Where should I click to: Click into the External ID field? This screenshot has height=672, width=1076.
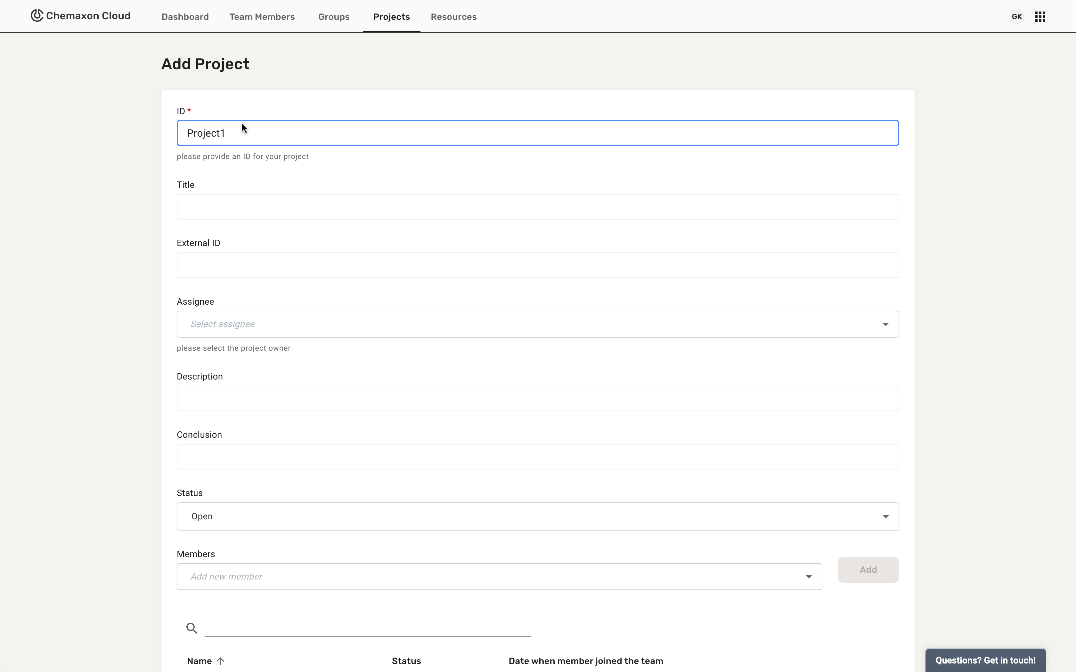[x=538, y=265]
